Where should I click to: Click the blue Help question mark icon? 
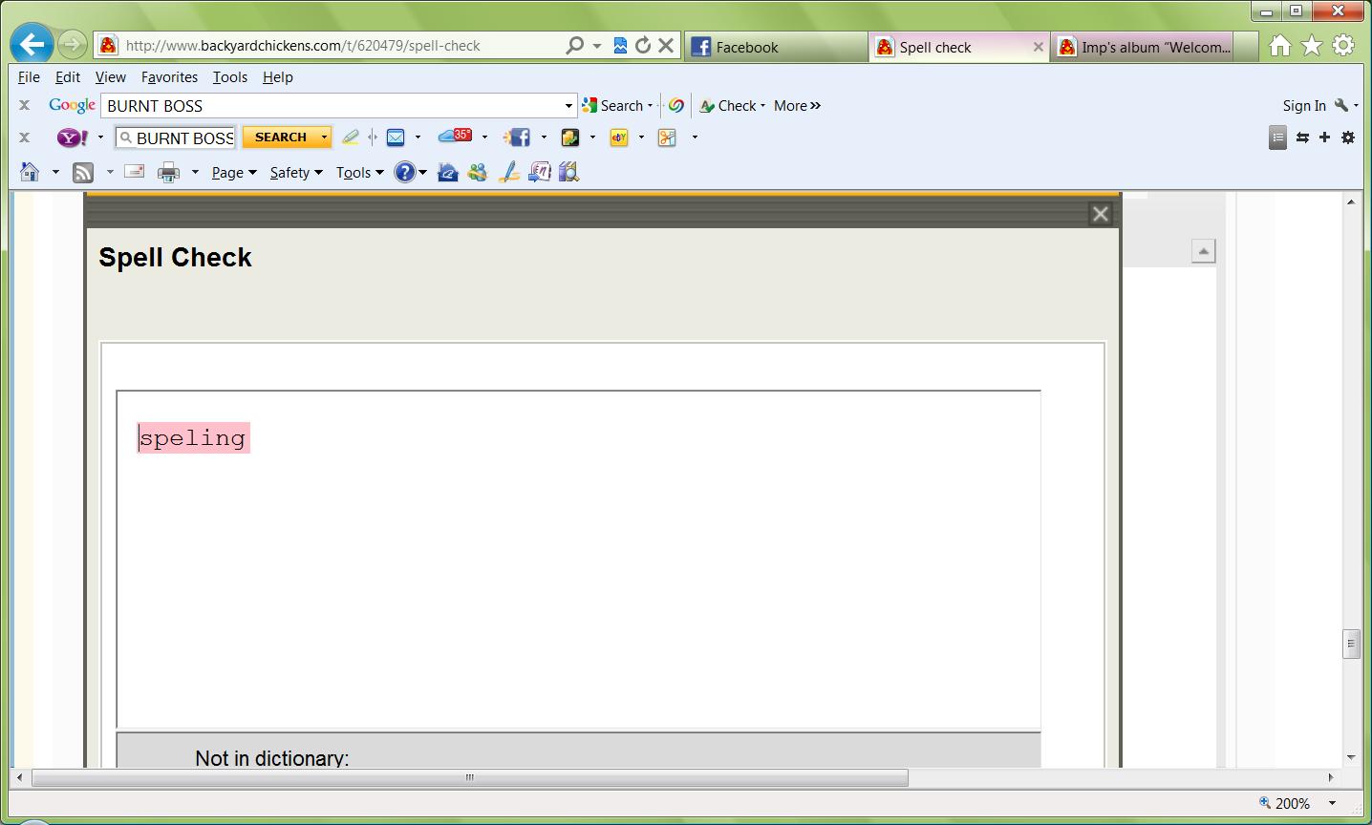405,172
